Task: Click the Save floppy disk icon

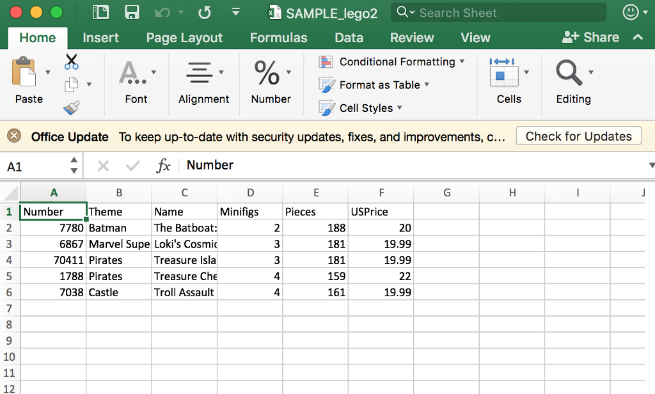Action: (132, 12)
